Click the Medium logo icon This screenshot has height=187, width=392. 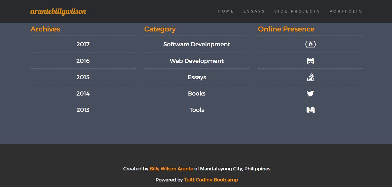(x=310, y=110)
